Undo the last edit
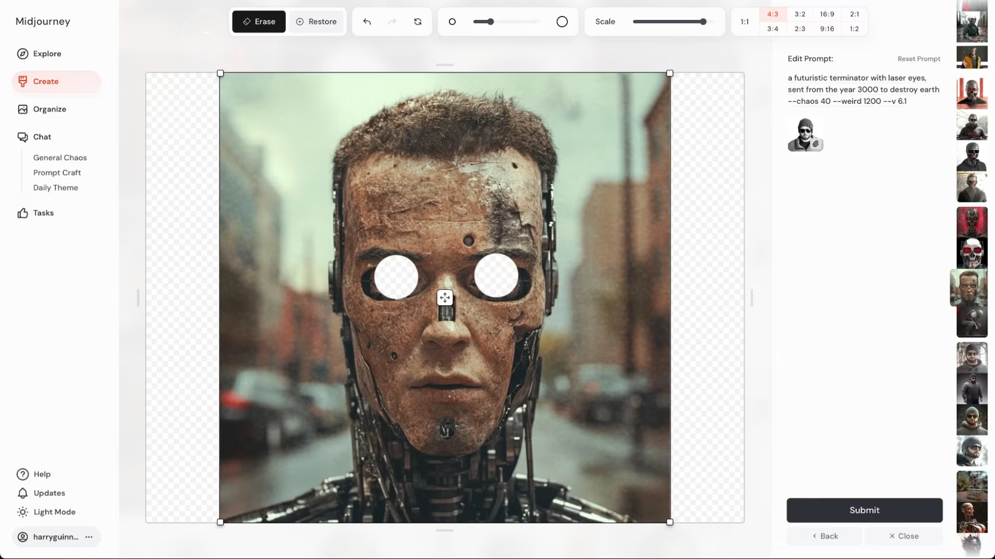This screenshot has height=559, width=995. point(367,21)
